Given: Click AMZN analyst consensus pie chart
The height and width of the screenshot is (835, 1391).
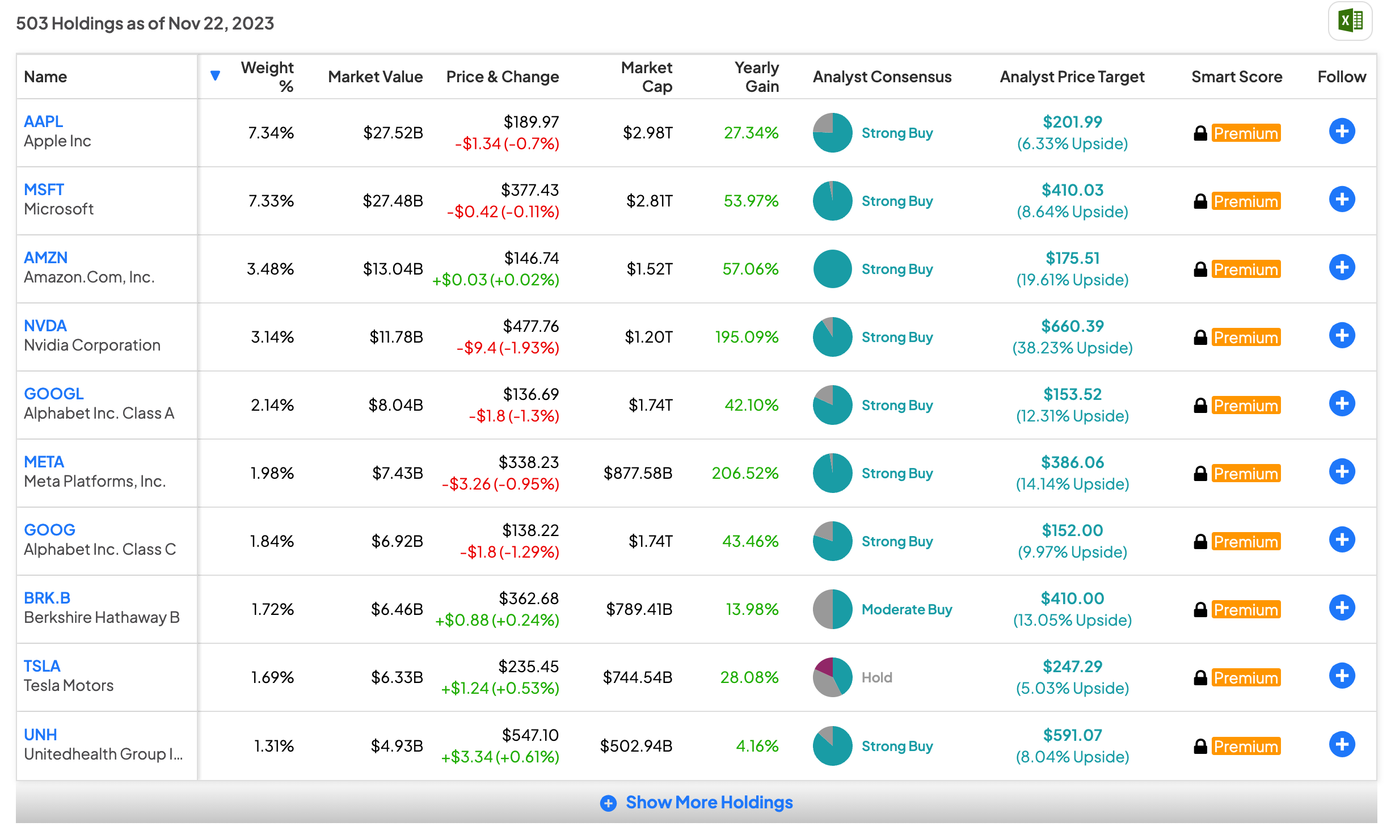Looking at the screenshot, I should [x=832, y=269].
